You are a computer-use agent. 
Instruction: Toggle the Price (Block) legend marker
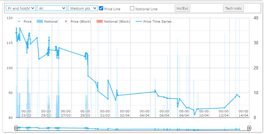pos(66,22)
